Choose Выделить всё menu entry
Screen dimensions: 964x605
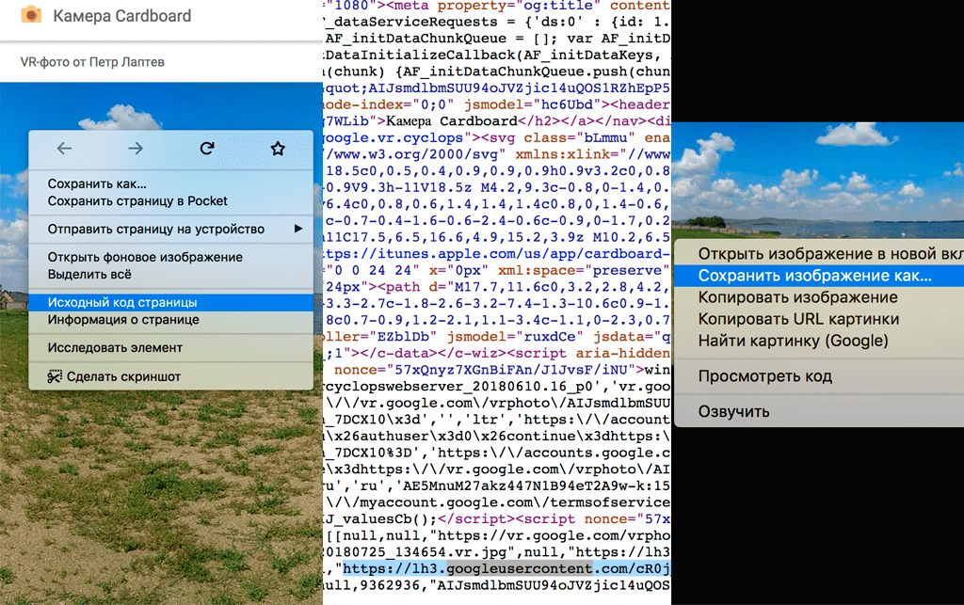89,274
